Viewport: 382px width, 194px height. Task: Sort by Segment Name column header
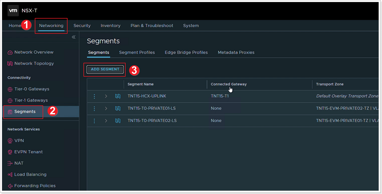[141, 84]
